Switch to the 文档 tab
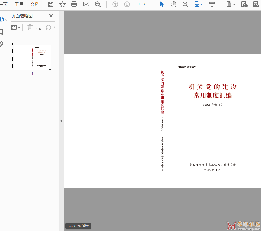Viewport: 261px width, 231px height. pyautogui.click(x=35, y=4)
